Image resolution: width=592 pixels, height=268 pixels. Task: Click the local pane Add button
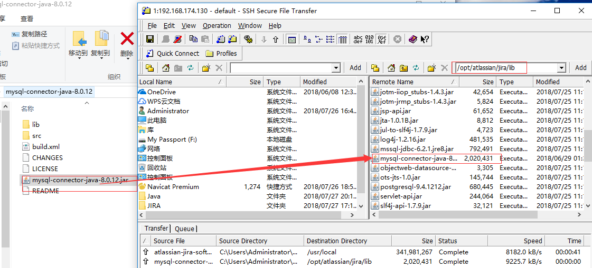355,68
